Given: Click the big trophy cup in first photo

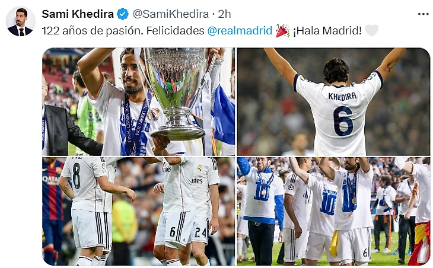Looking at the screenshot, I should tap(177, 94).
